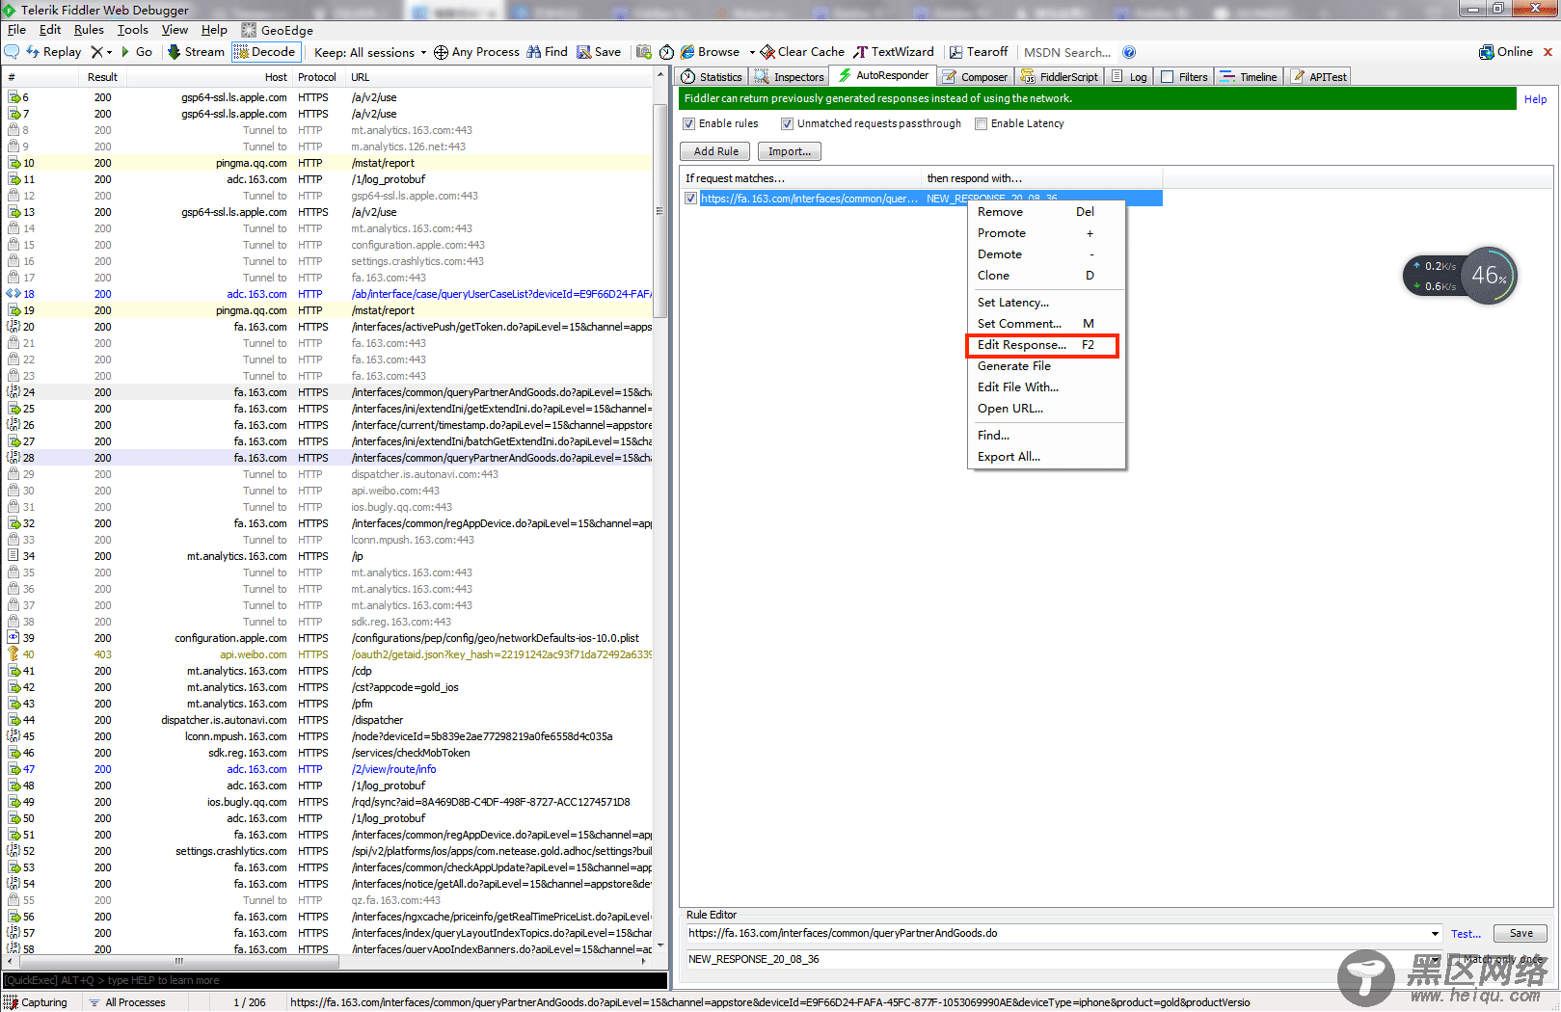1561x1012 pixels.
Task: Open the Statistics tab
Action: point(712,77)
